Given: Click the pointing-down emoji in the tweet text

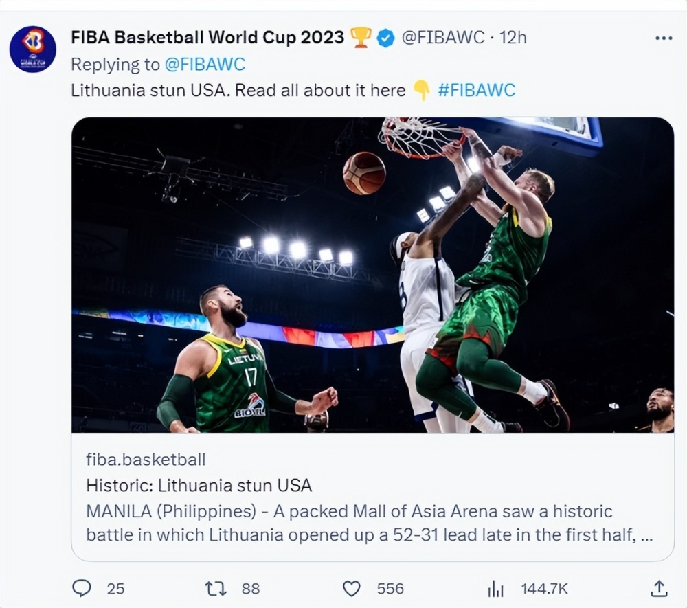Looking at the screenshot, I should (x=421, y=90).
